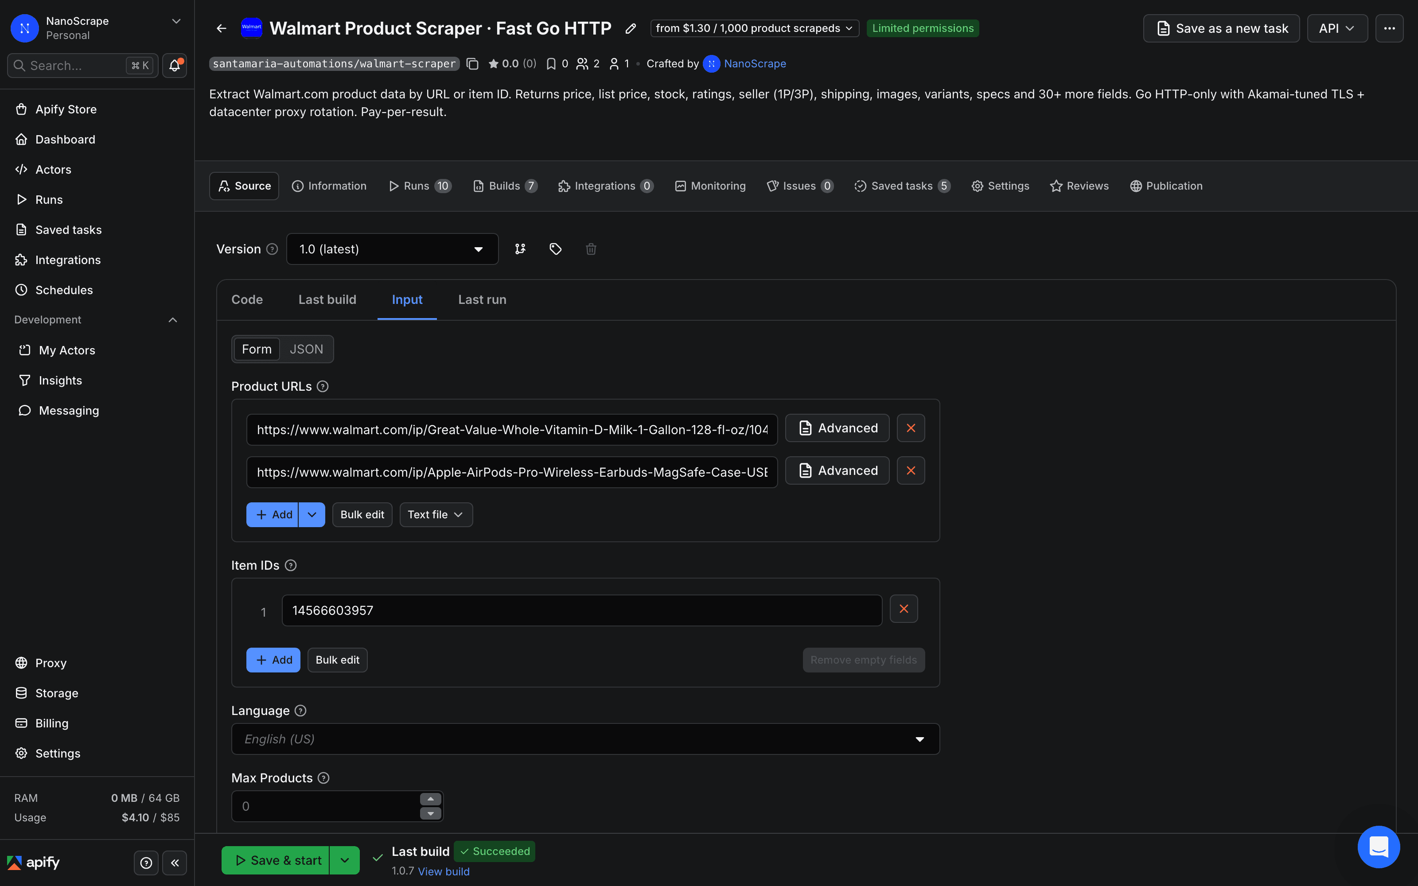The width and height of the screenshot is (1418, 886).
Task: Open help question mark in sidebar footer
Action: pos(147,863)
